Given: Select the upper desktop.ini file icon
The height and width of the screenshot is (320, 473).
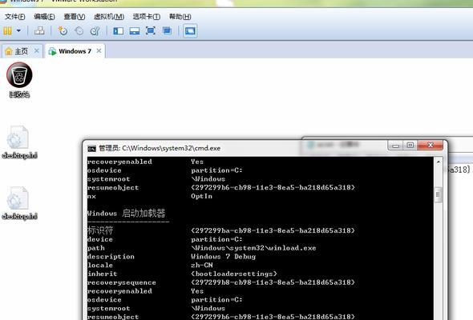Looking at the screenshot, I should coord(19,142).
